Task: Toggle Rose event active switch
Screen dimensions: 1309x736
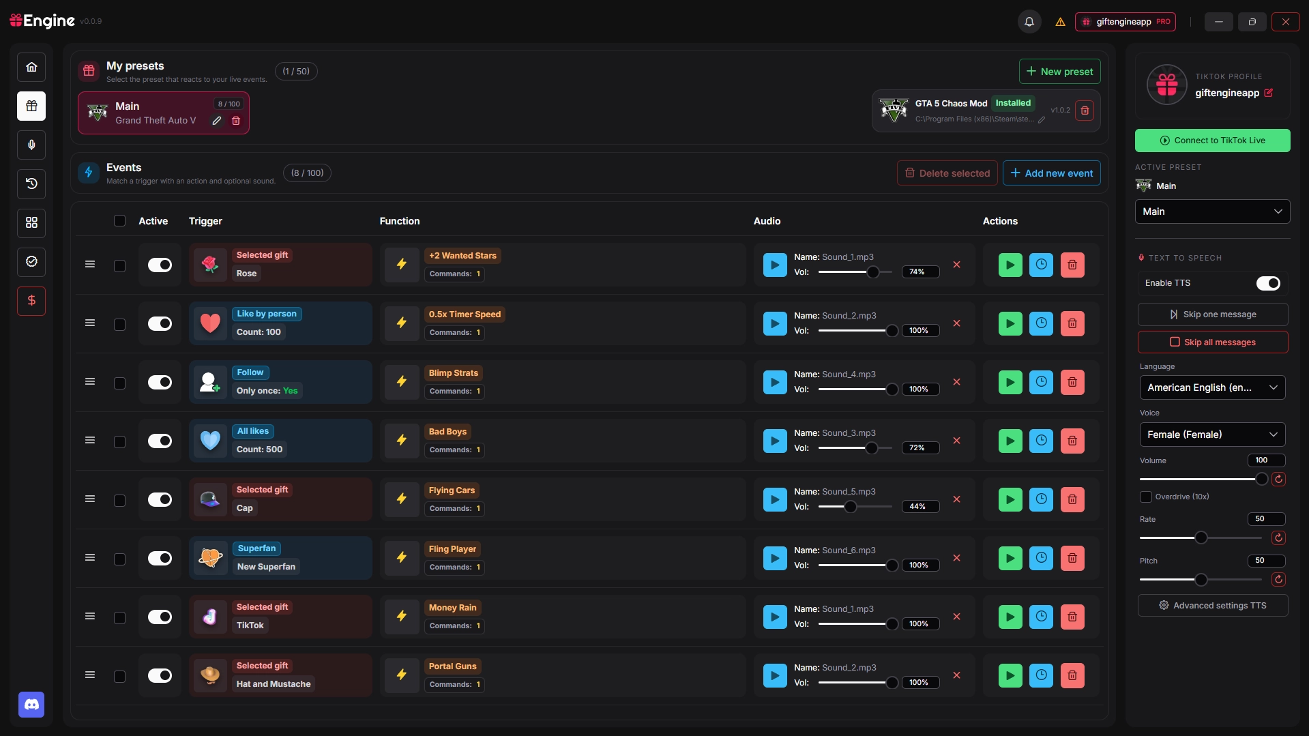Action: point(160,265)
